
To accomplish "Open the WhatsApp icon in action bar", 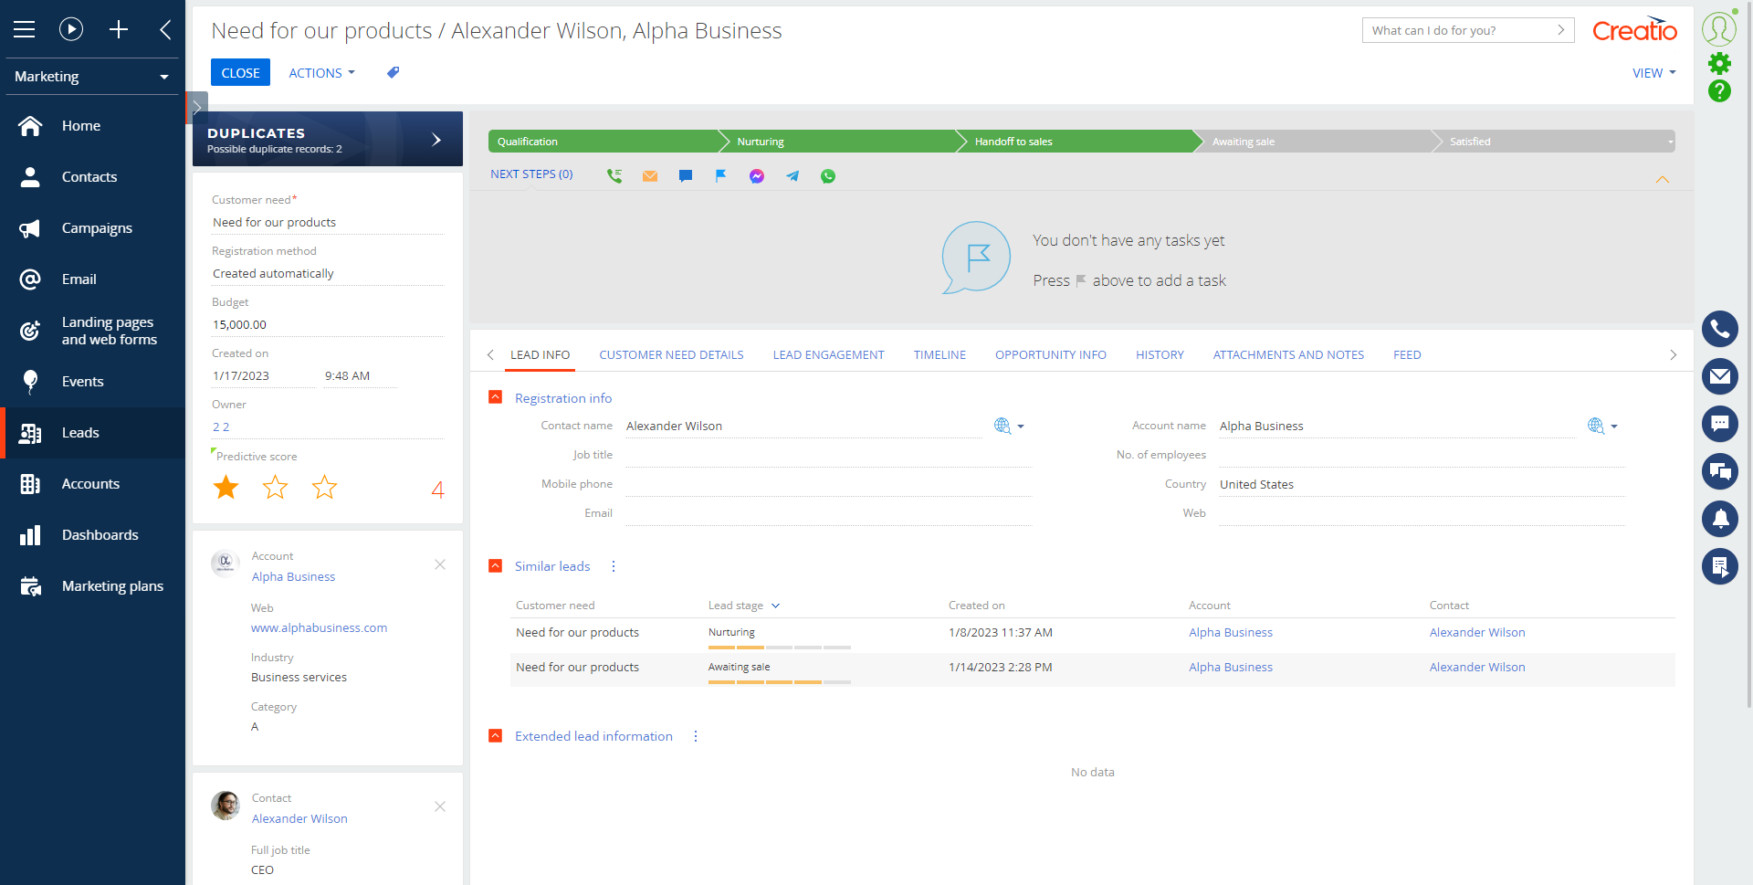I will click(x=828, y=176).
